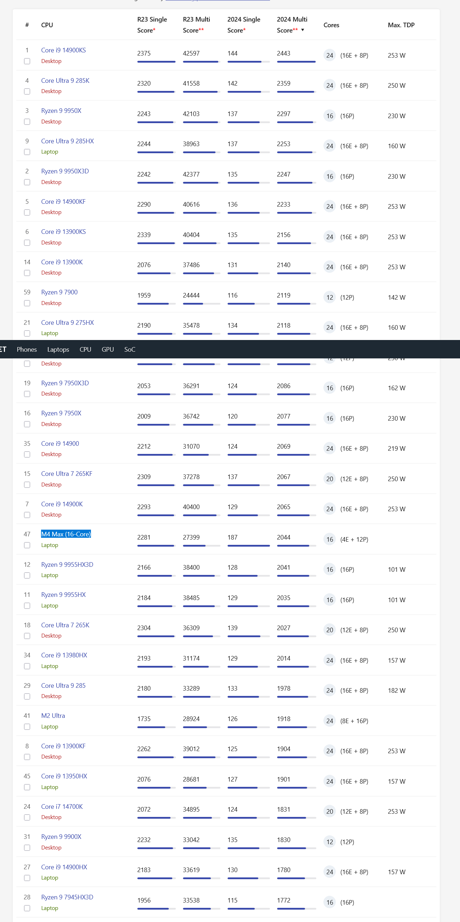
Task: Sort by the CPU name column header
Action: pyautogui.click(x=47, y=25)
